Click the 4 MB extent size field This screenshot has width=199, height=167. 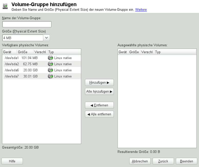pos(23,38)
